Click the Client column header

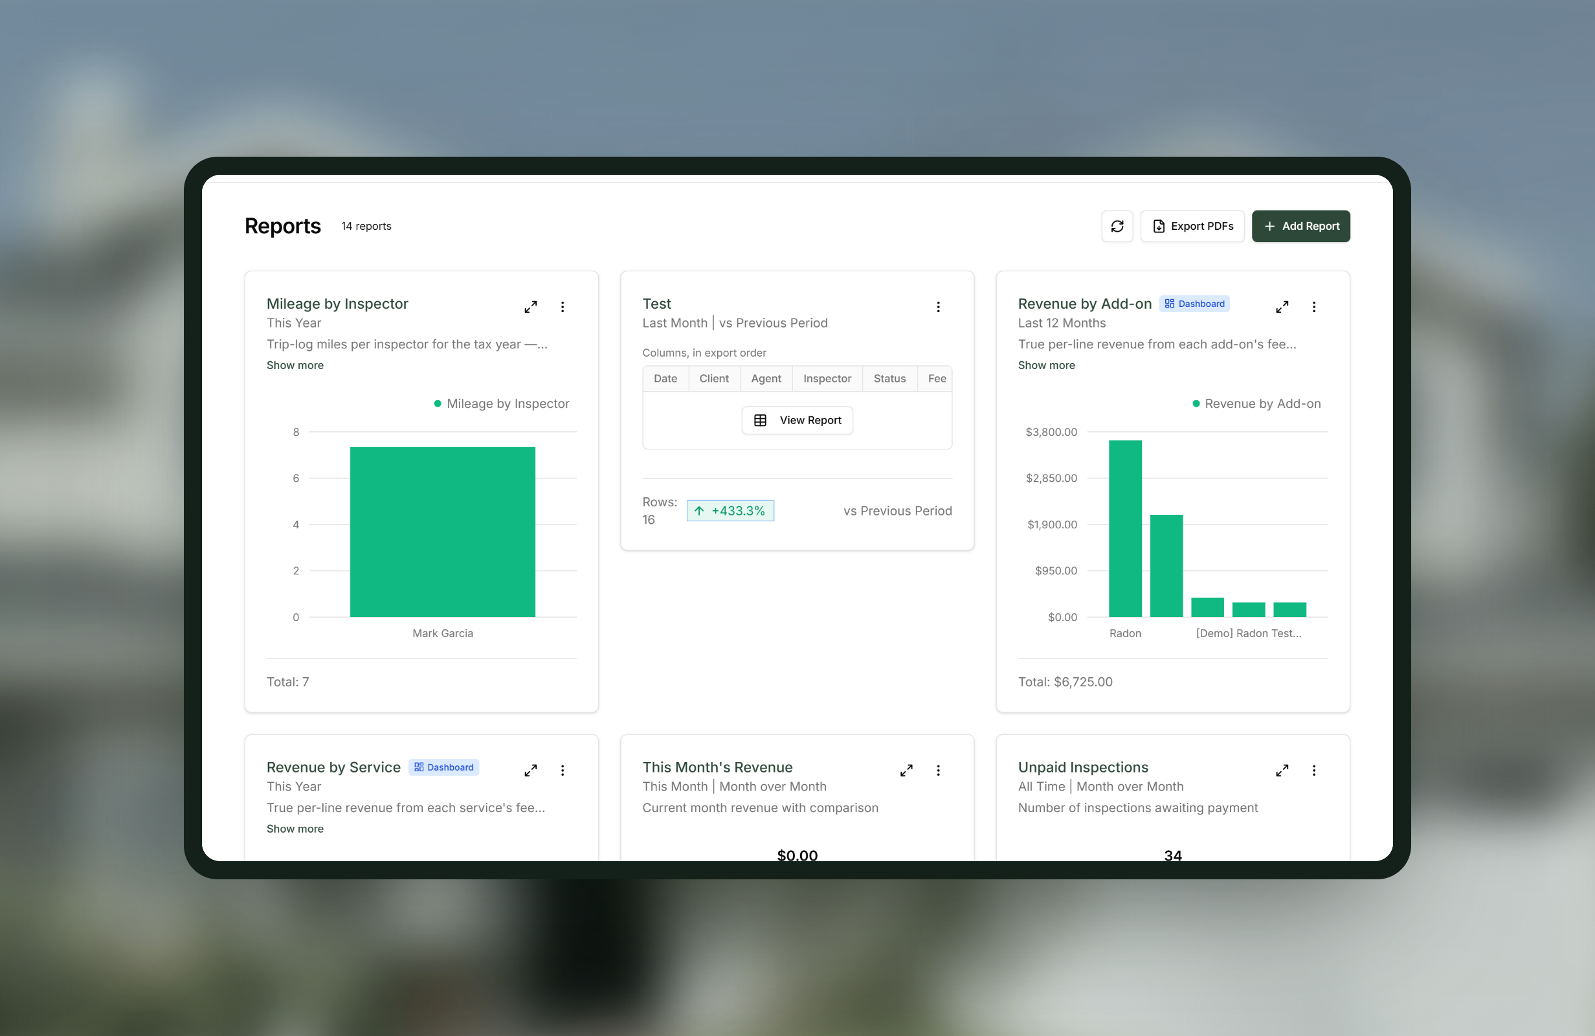point(714,378)
